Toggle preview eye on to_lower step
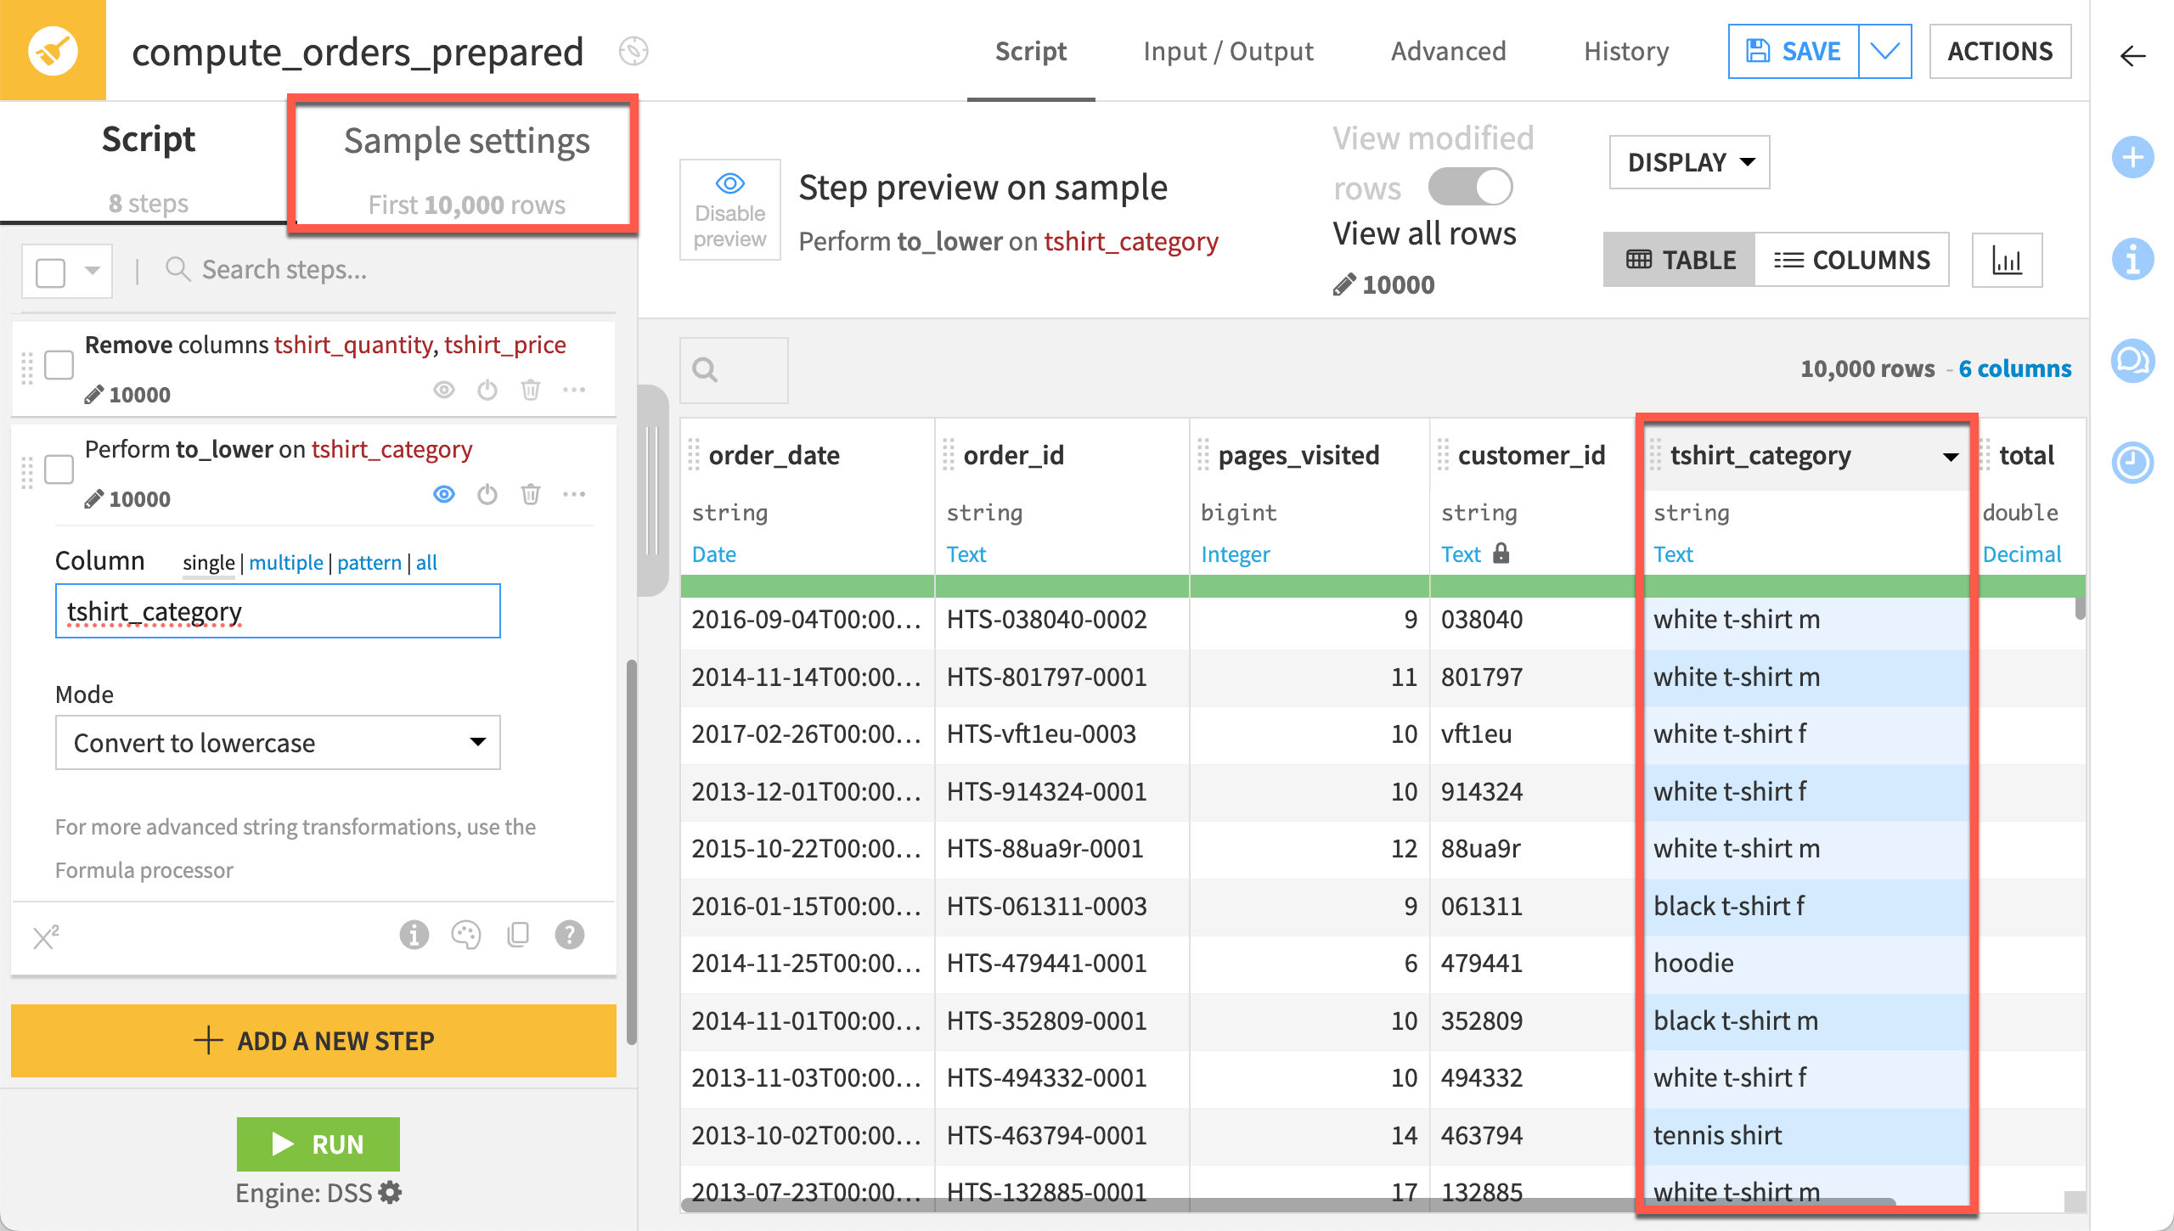2174x1231 pixels. (443, 494)
